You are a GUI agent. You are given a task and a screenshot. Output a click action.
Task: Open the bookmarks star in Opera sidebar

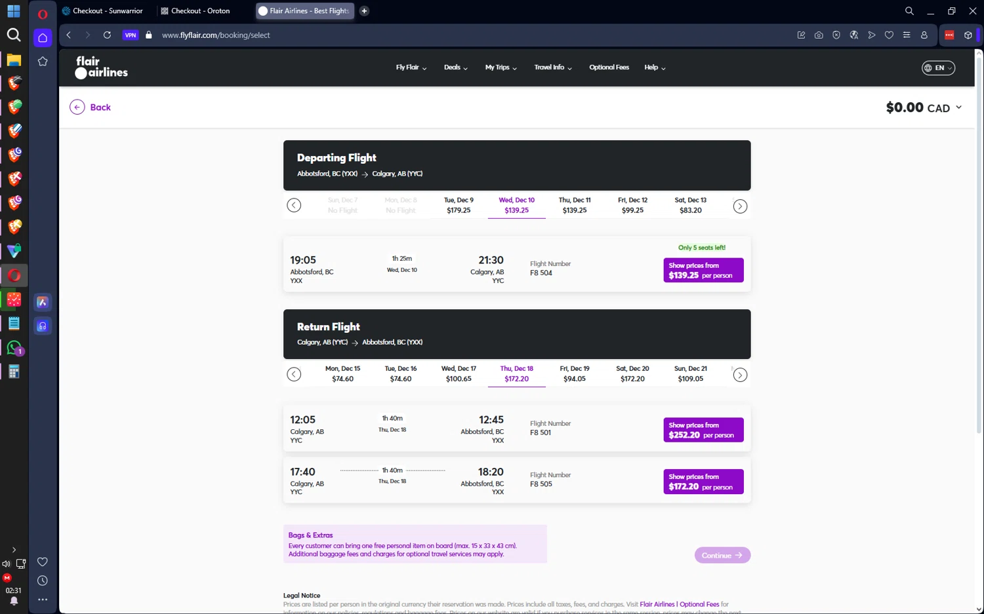(43, 62)
